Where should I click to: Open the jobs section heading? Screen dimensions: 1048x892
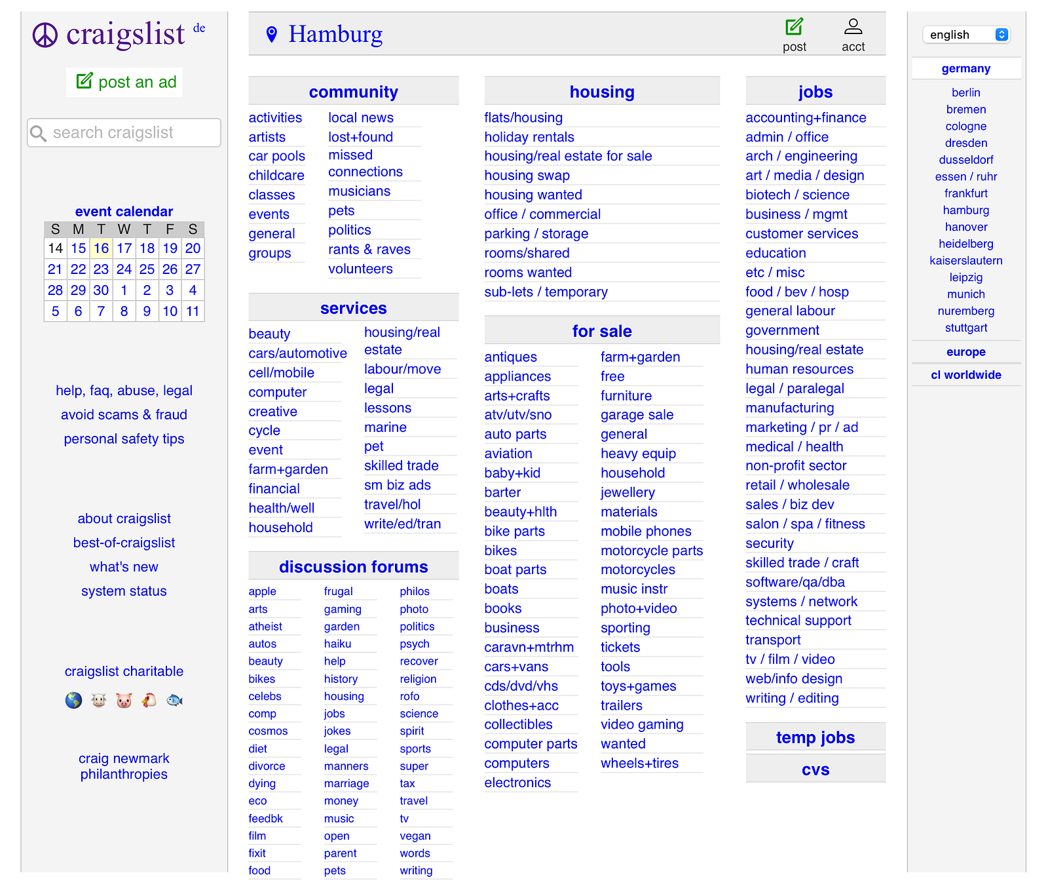coord(815,92)
